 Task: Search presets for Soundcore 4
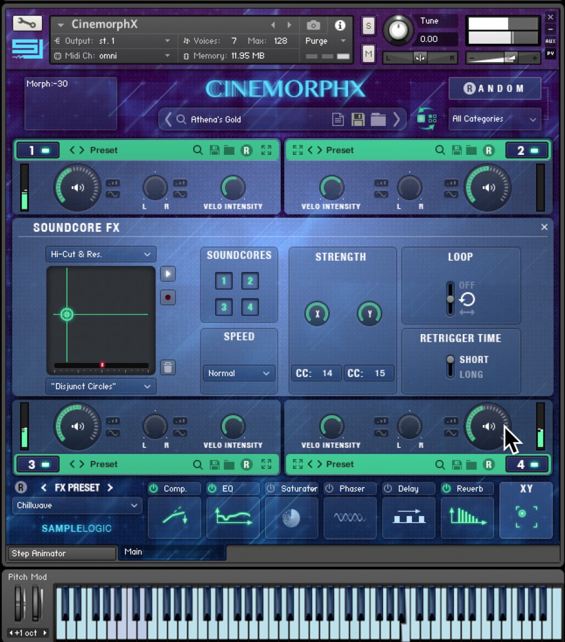tap(440, 465)
